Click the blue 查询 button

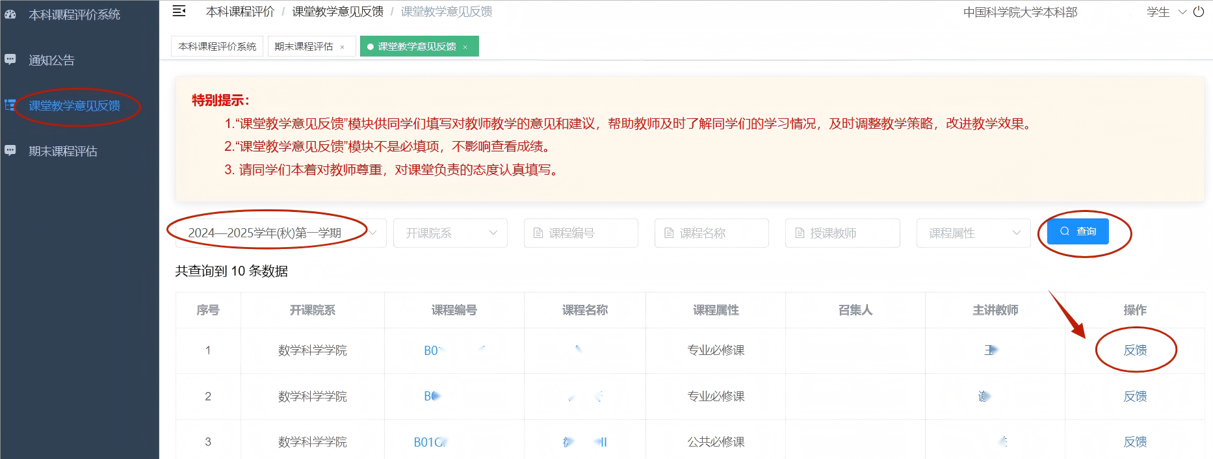click(1078, 231)
